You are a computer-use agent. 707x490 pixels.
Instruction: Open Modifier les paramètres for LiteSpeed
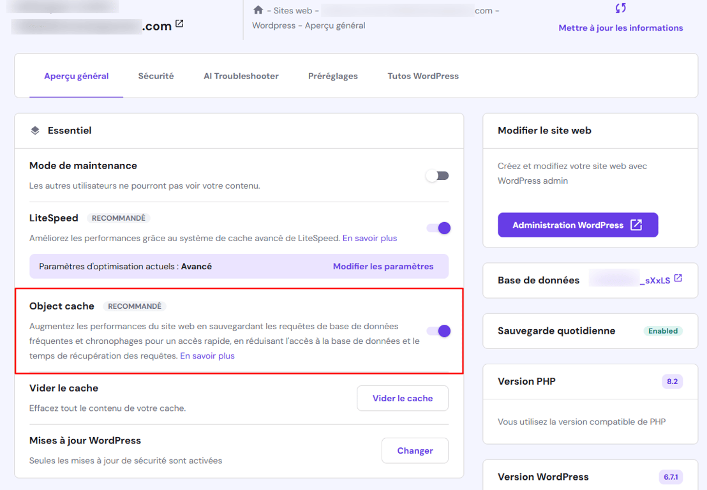click(383, 266)
